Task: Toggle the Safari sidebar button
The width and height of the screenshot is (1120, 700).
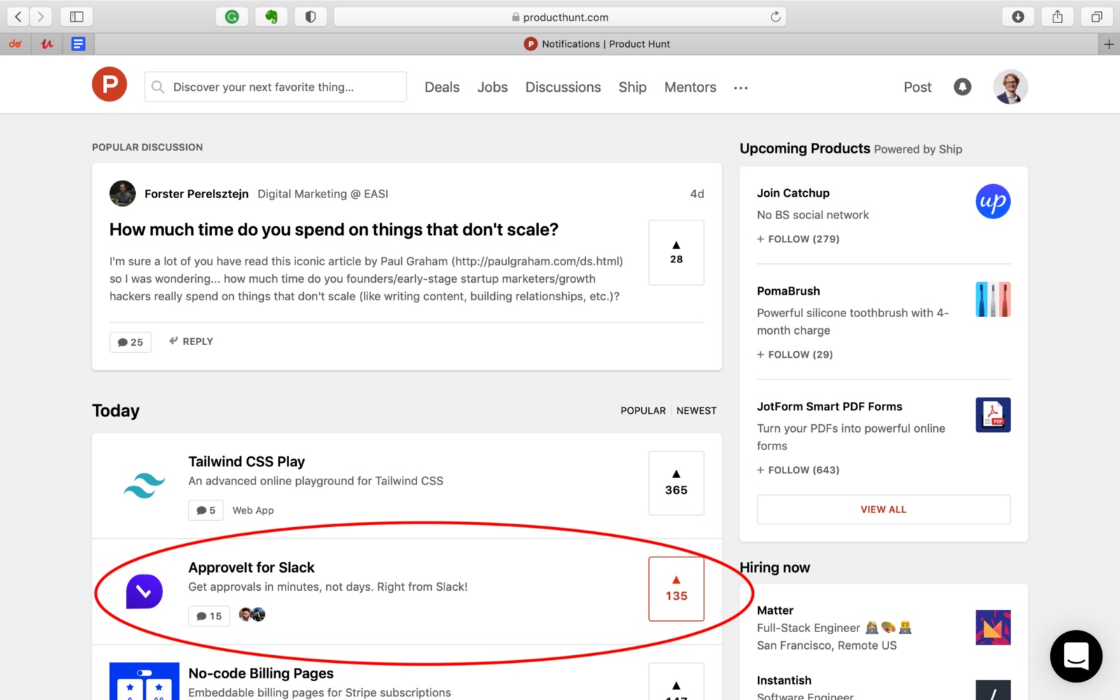Action: click(x=77, y=17)
